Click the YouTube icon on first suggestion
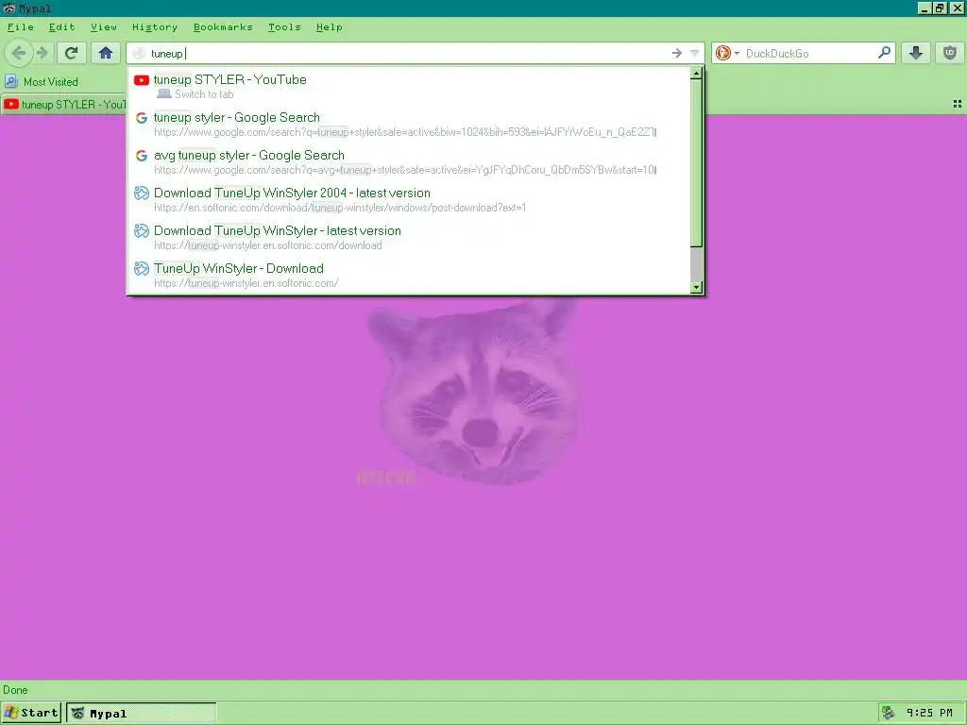The width and height of the screenshot is (967, 725). click(x=142, y=79)
